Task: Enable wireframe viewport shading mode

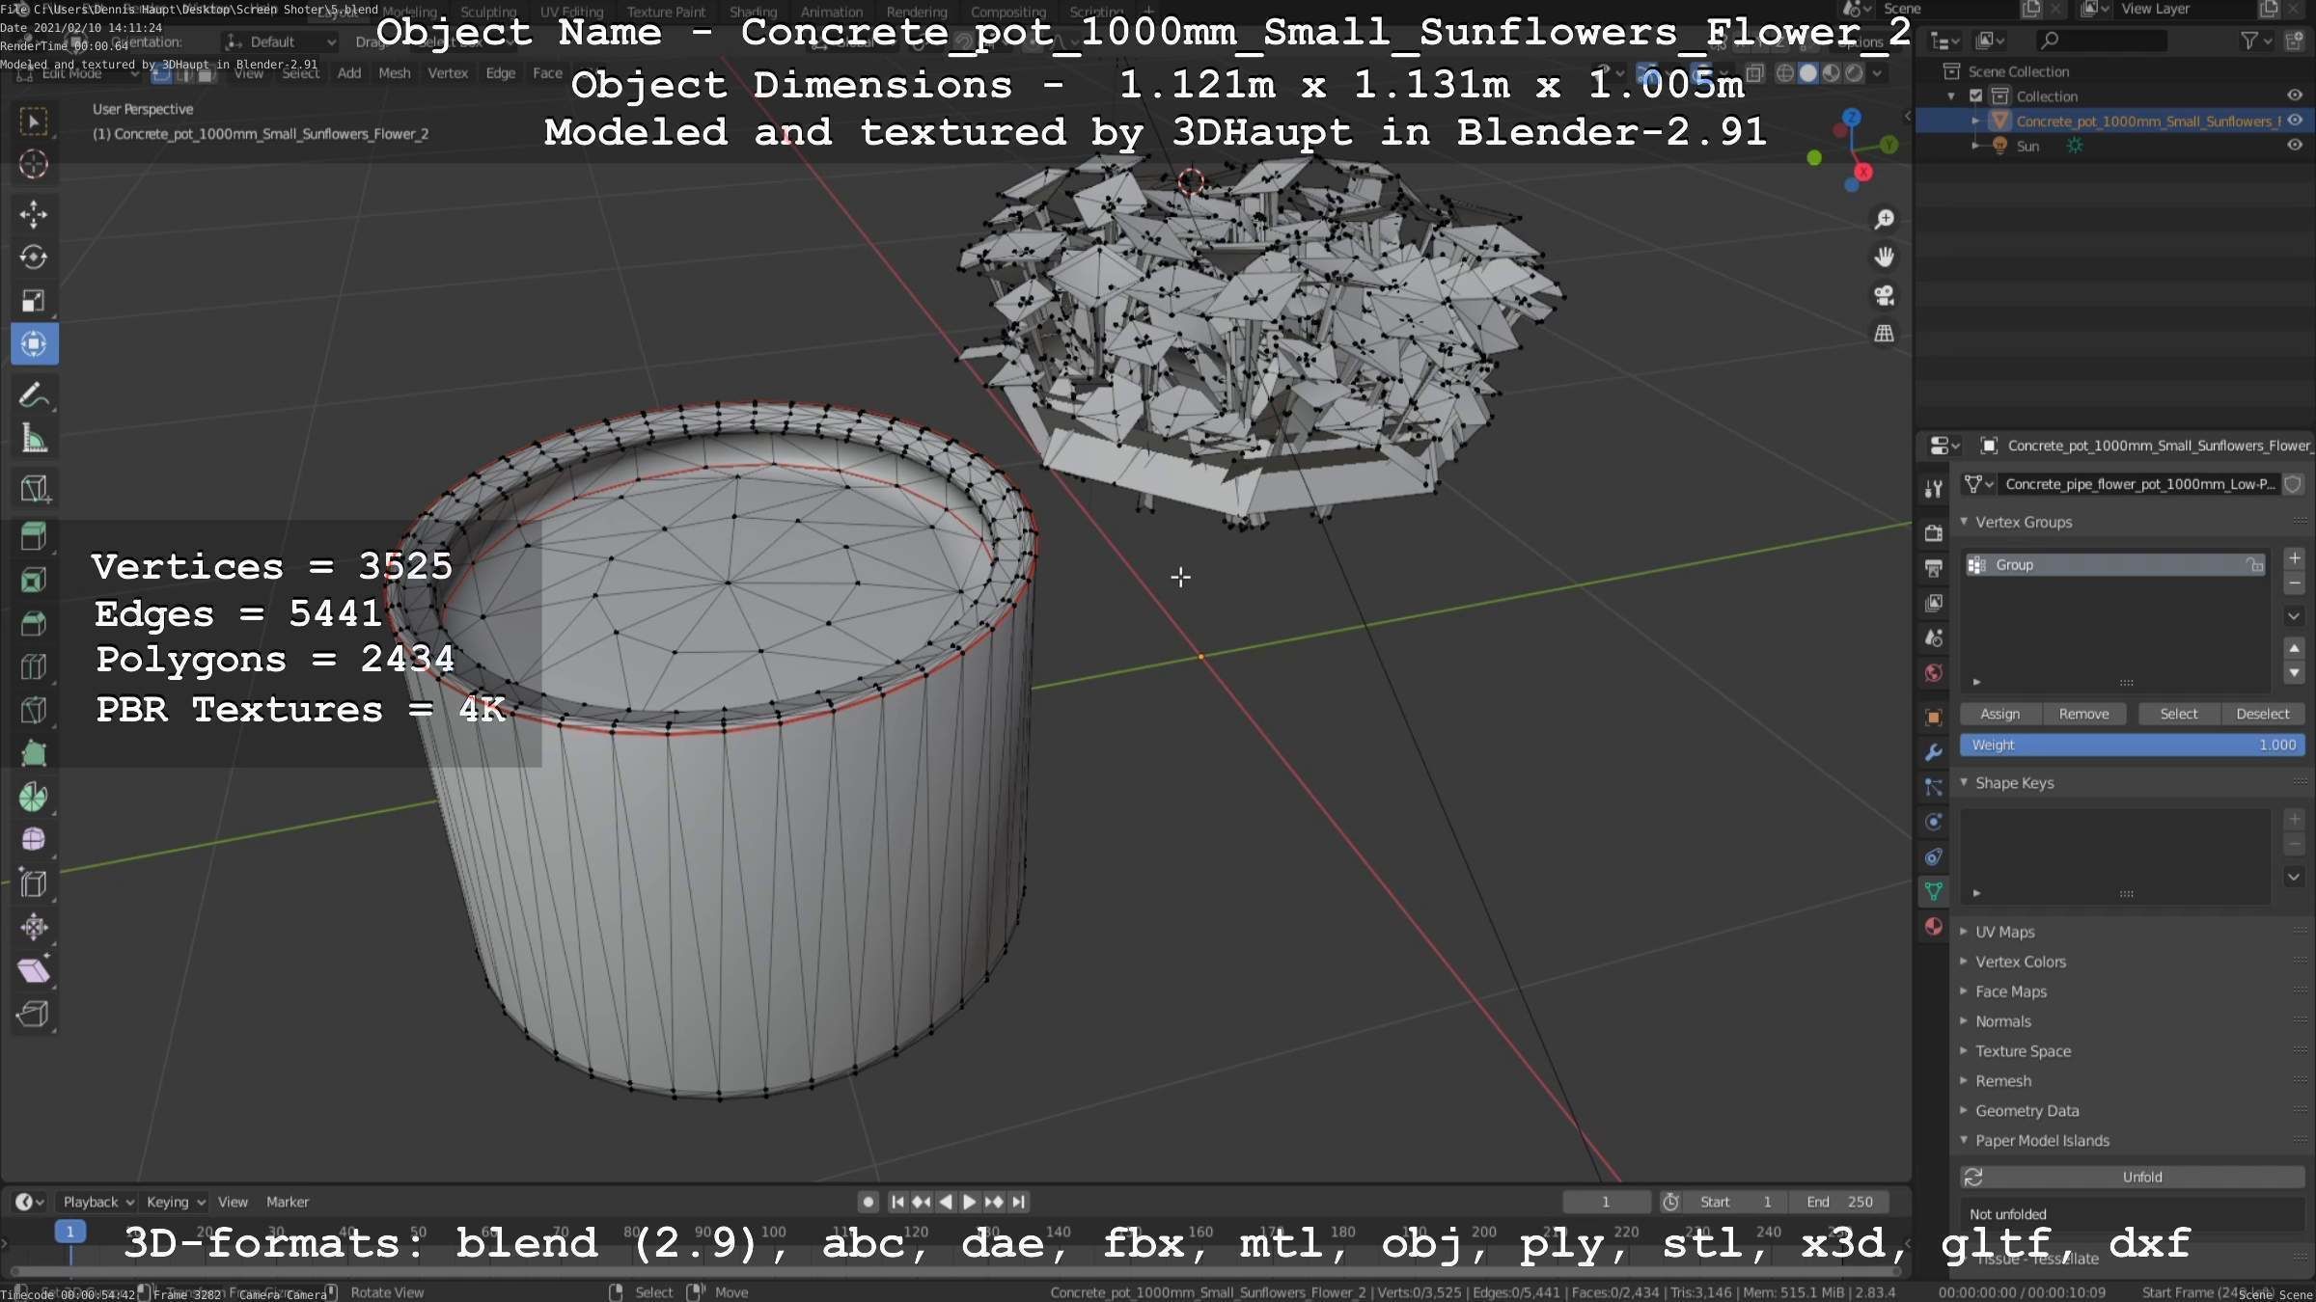Action: pos(1785,73)
